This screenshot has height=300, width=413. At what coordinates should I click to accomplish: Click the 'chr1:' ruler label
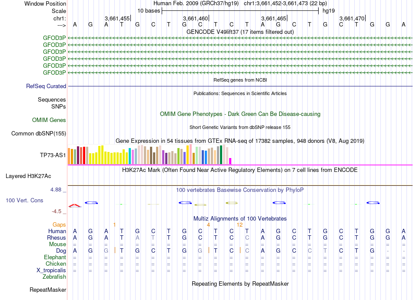(x=60, y=18)
